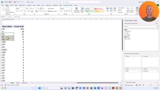Screen dimensions: 160x90
Task: Apply the yellow fill color
Action: click(x=29, y=11)
